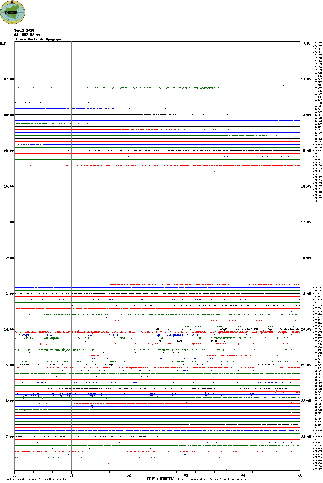Click the blue high-amplitude trace before 16:00
323x483 pixels.
(157, 395)
